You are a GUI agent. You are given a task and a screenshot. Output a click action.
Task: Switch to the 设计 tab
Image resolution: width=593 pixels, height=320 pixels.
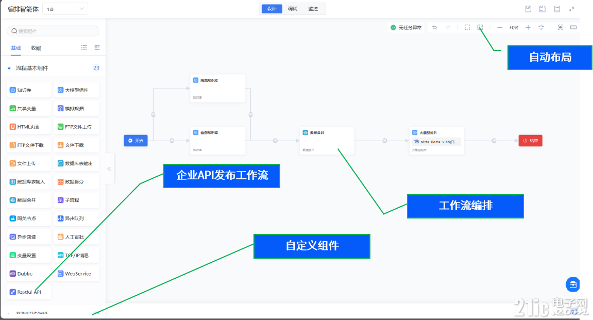tap(272, 9)
